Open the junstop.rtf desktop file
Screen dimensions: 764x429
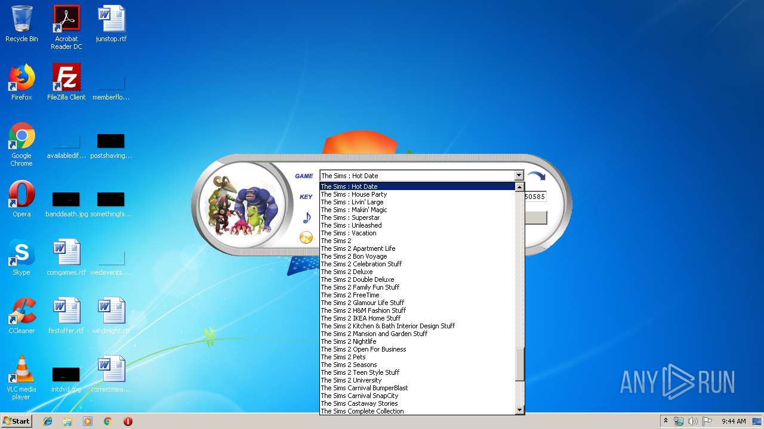tap(111, 24)
